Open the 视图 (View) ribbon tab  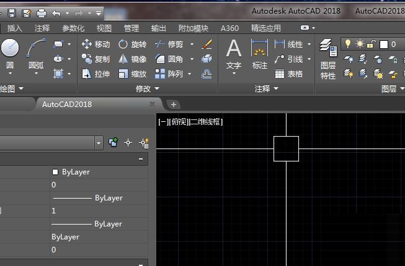[104, 28]
